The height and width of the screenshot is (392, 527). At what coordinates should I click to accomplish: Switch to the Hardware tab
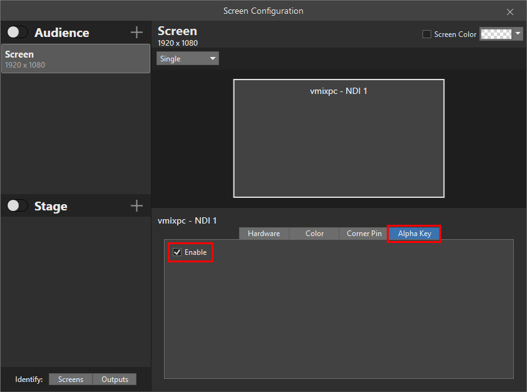(263, 234)
